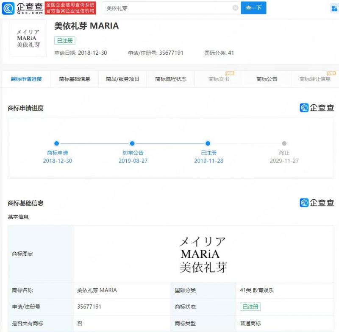Click the VIP badge on 商标文书 tab
Viewport: 339px width, 332px height.
point(230,73)
